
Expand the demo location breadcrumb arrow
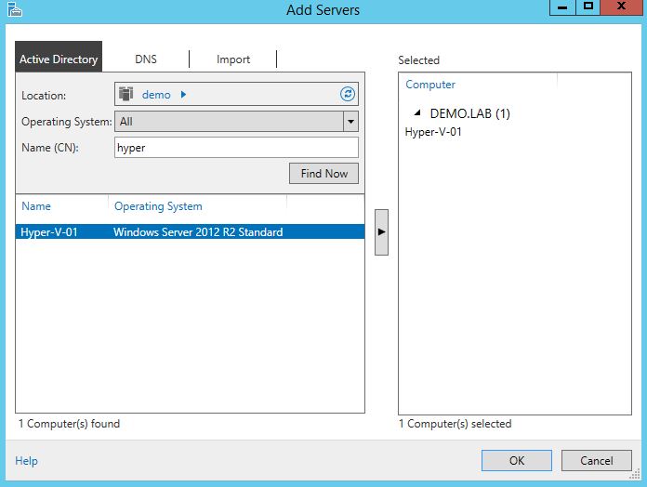click(x=183, y=95)
